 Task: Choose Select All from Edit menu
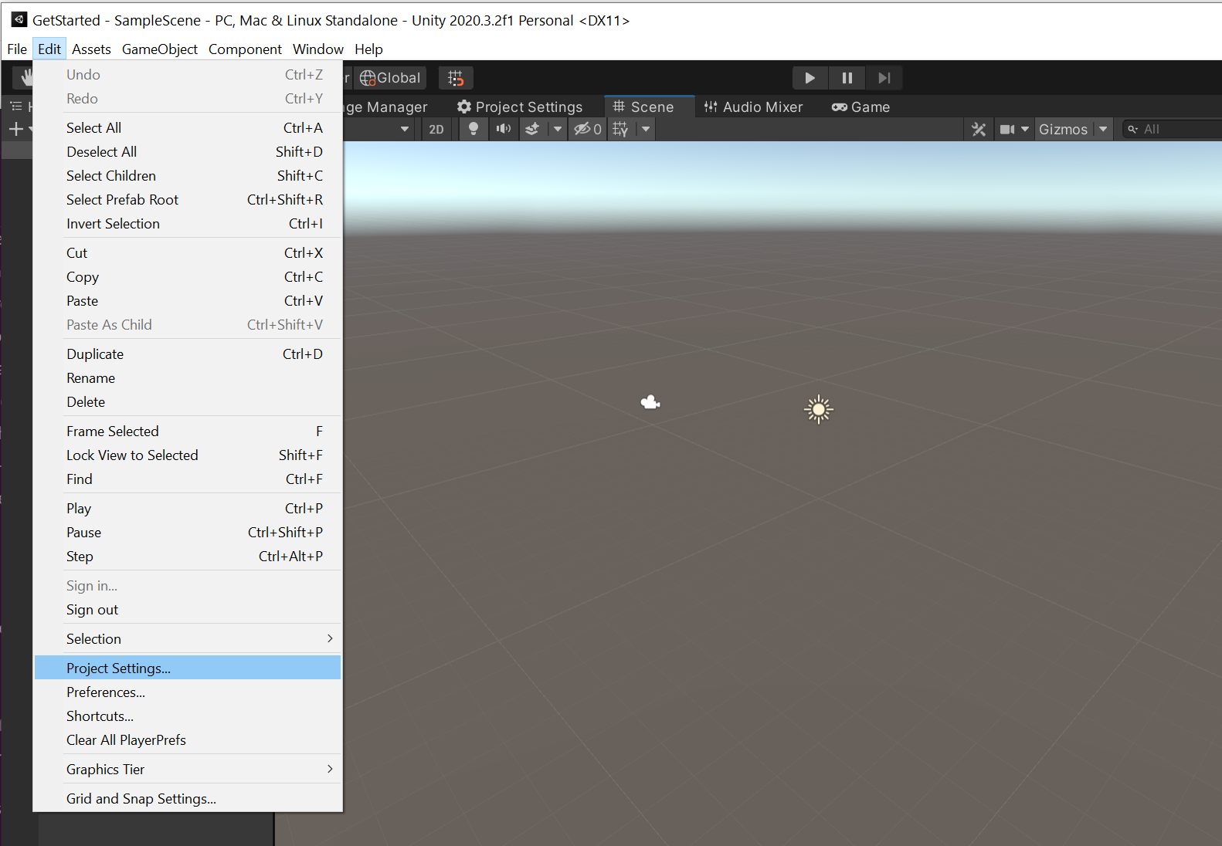pos(188,128)
